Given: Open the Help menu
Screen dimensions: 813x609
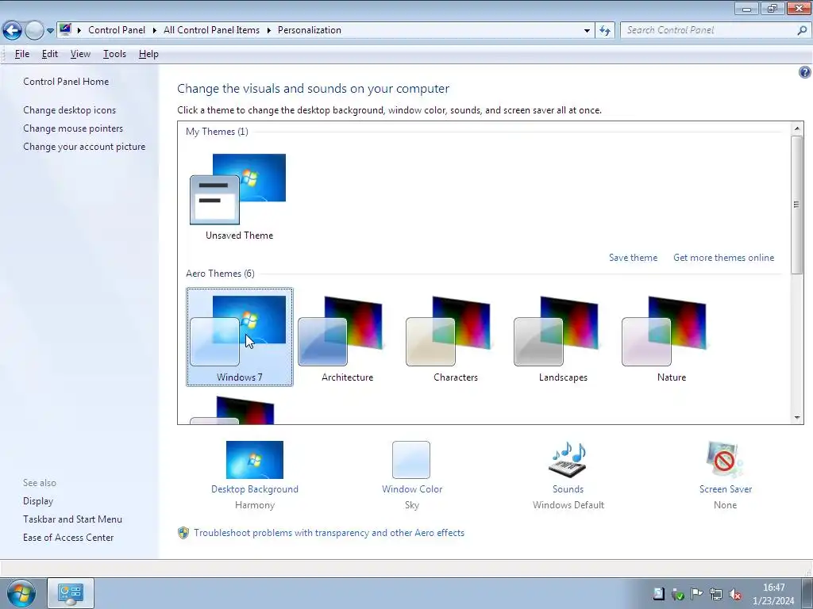Looking at the screenshot, I should pyautogui.click(x=148, y=54).
